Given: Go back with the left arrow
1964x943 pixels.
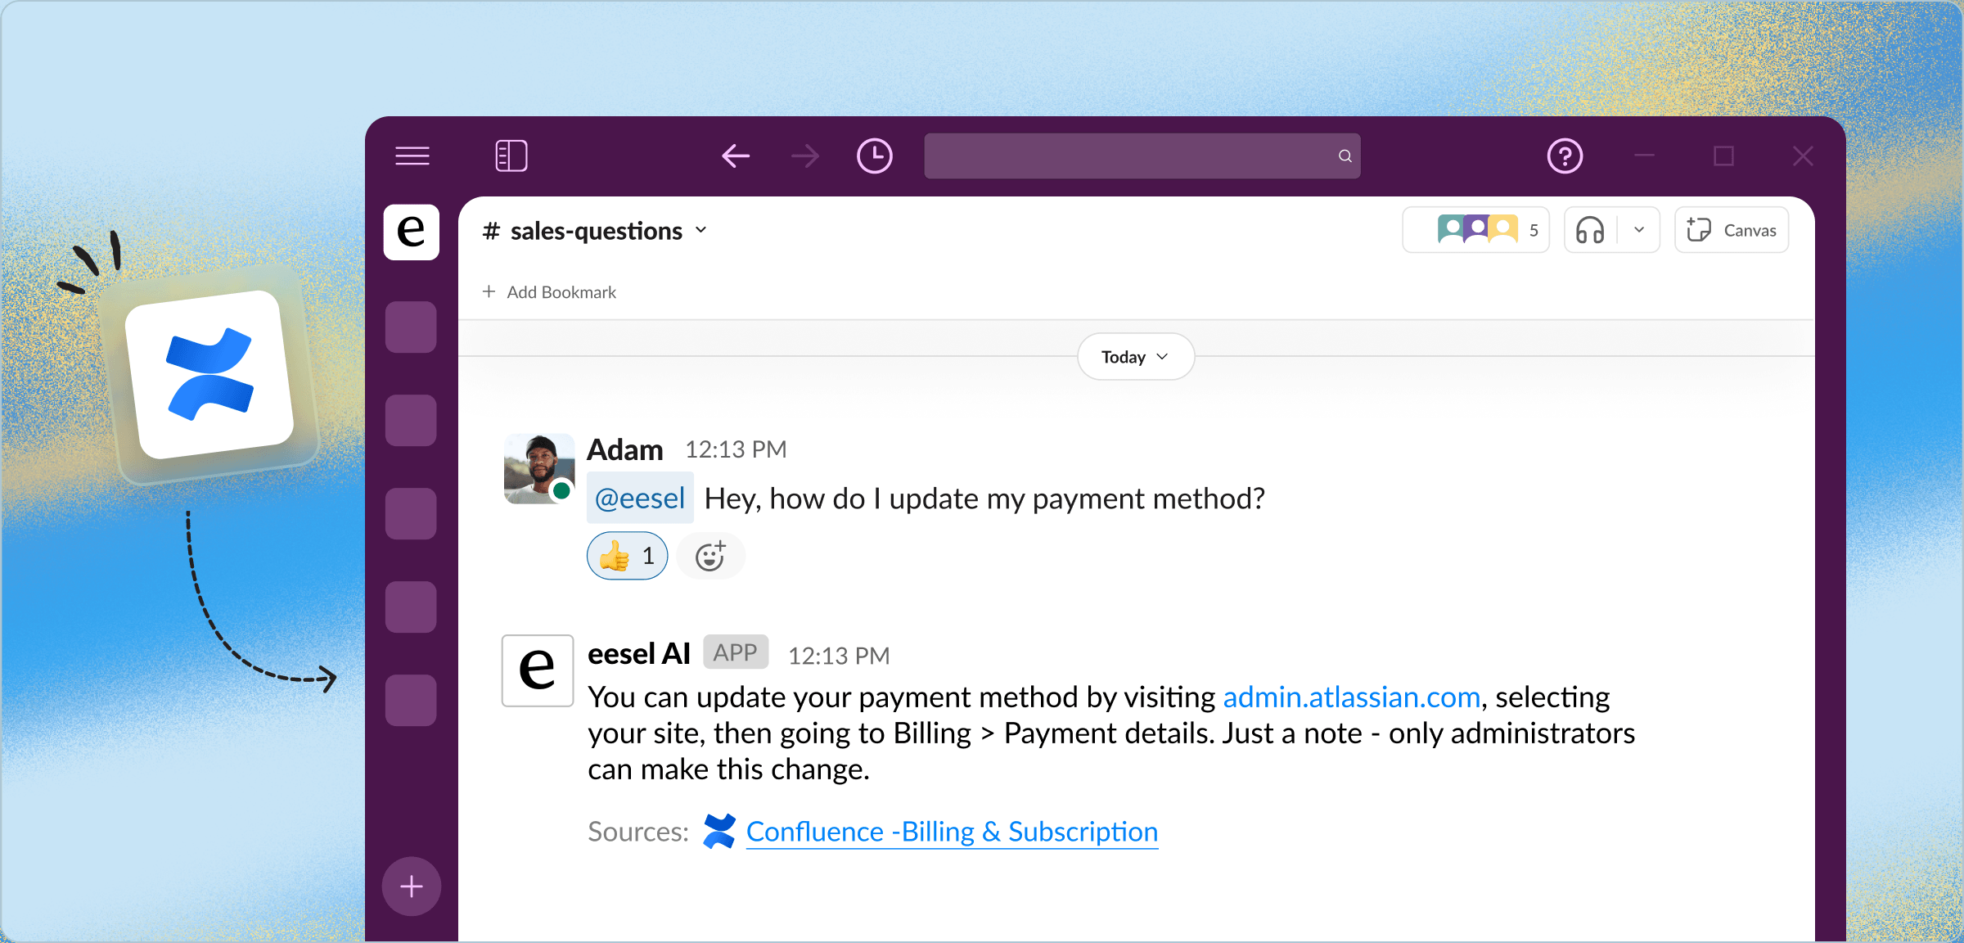Looking at the screenshot, I should 736,156.
